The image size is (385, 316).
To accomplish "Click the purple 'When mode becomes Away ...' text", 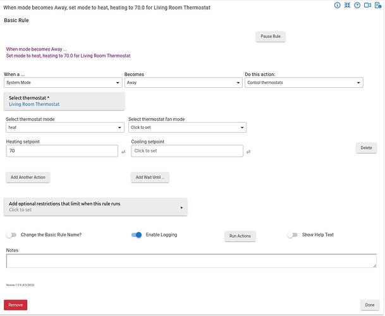I will [x=36, y=49].
